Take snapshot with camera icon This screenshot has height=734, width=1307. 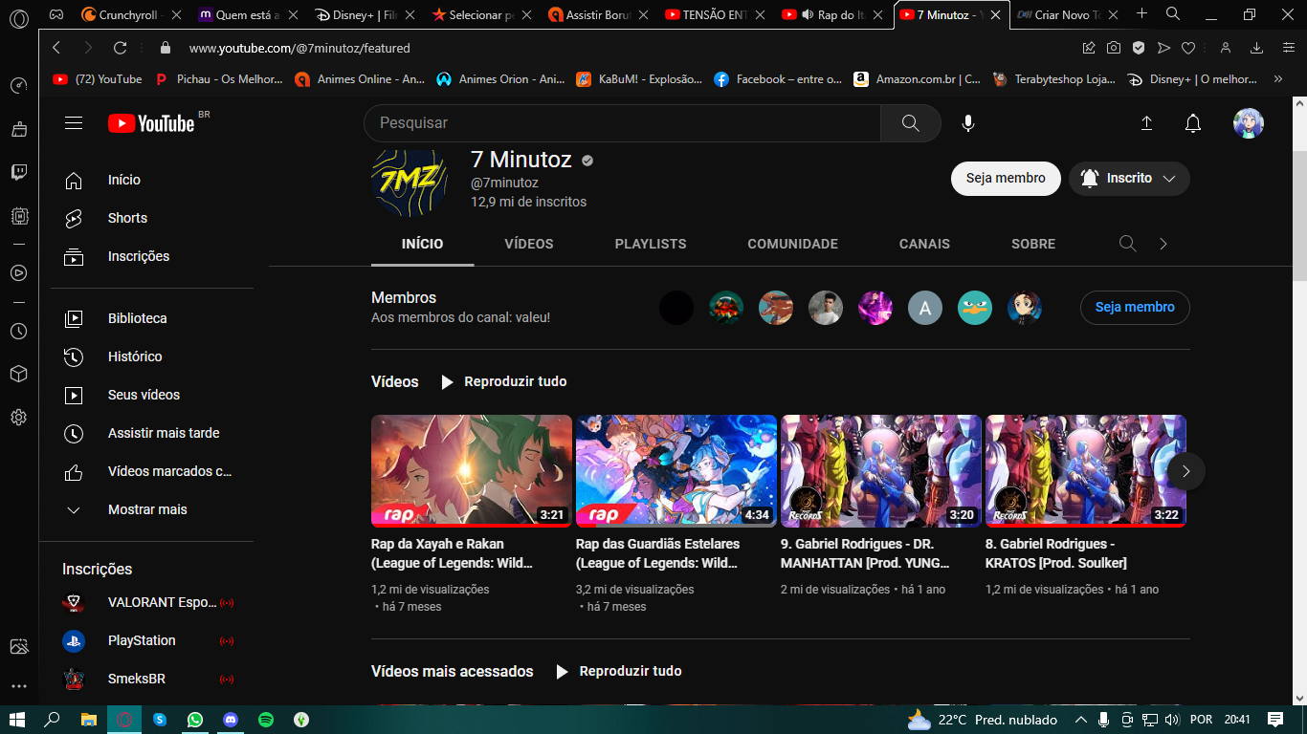point(1114,48)
